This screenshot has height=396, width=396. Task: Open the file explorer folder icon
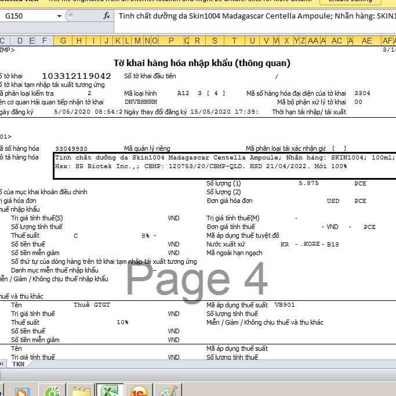(x=81, y=391)
